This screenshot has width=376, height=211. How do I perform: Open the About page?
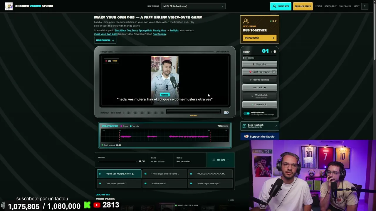point(357,6)
